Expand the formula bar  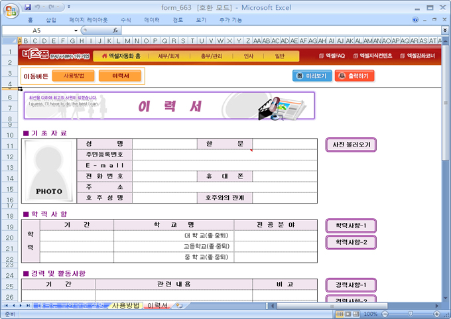tap(444, 31)
